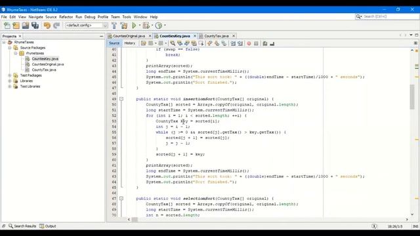Click the INS insert mode indicator
The width and height of the screenshot is (420, 236).
pos(415,226)
